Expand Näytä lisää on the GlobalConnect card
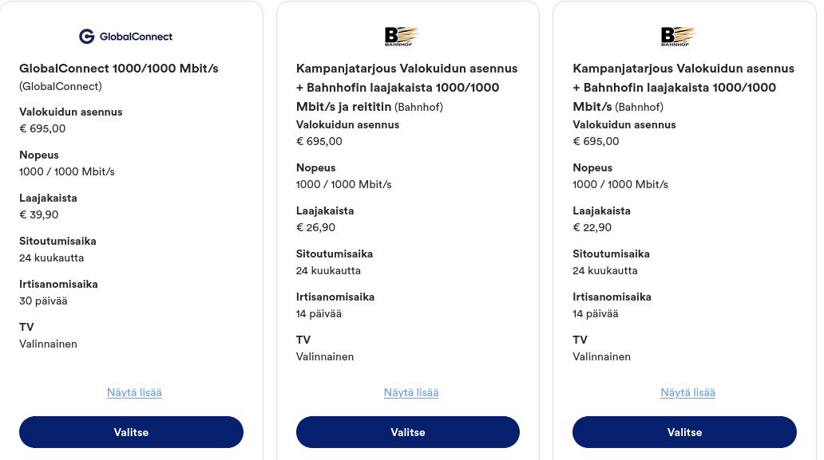824x460 pixels. (x=134, y=392)
